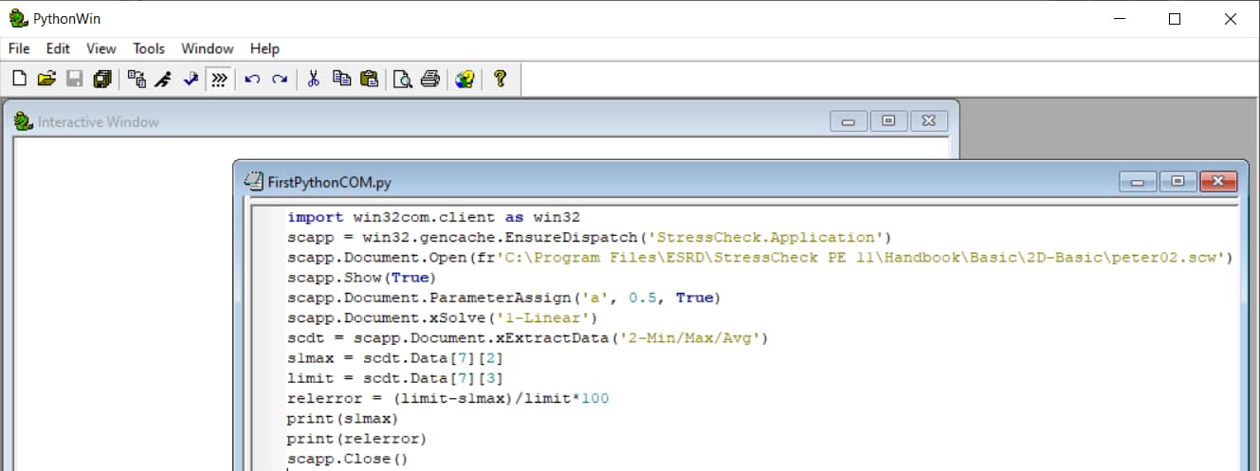Paste using the clipboard icon
This screenshot has width=1260, height=471.
(369, 80)
